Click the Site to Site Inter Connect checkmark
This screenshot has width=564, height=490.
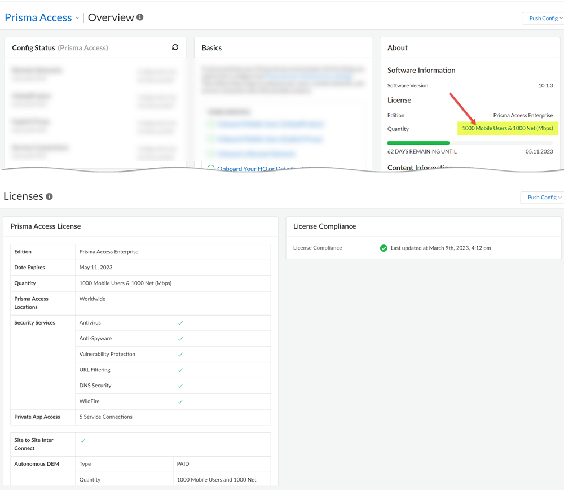tap(83, 440)
